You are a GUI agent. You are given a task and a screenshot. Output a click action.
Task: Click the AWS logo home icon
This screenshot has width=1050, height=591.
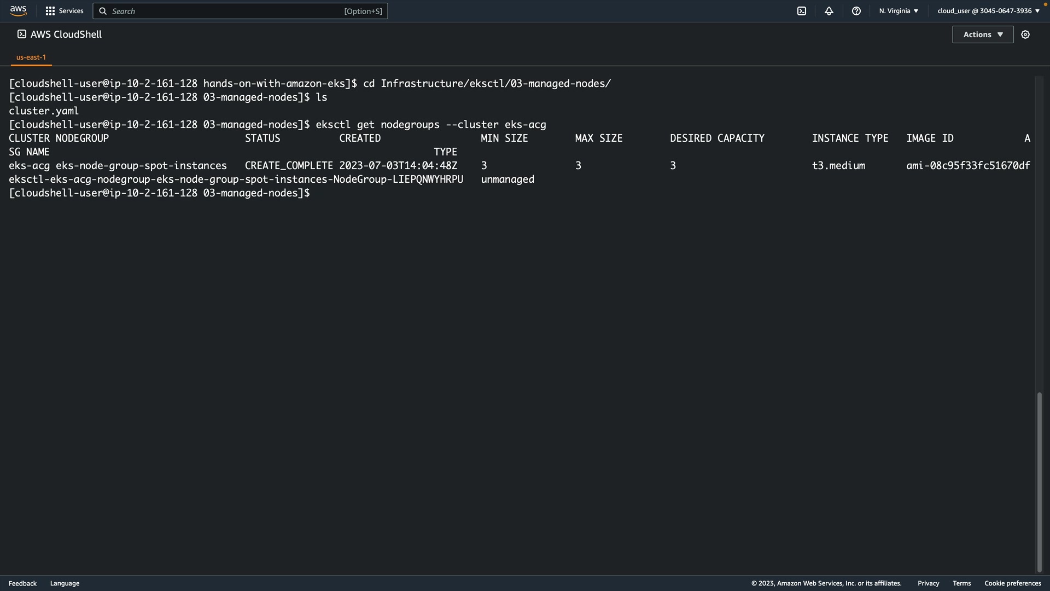tap(18, 11)
